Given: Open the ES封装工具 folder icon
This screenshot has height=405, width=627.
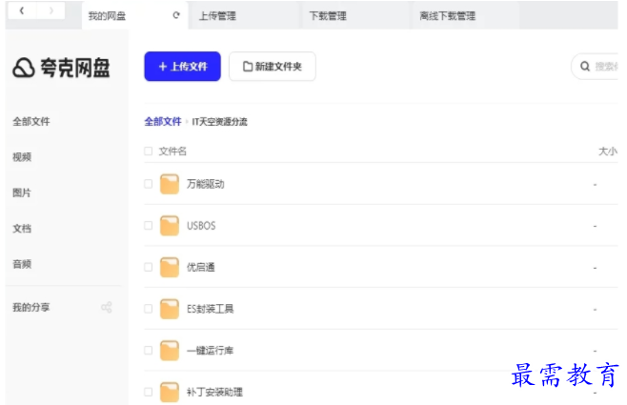Looking at the screenshot, I should pos(170,309).
